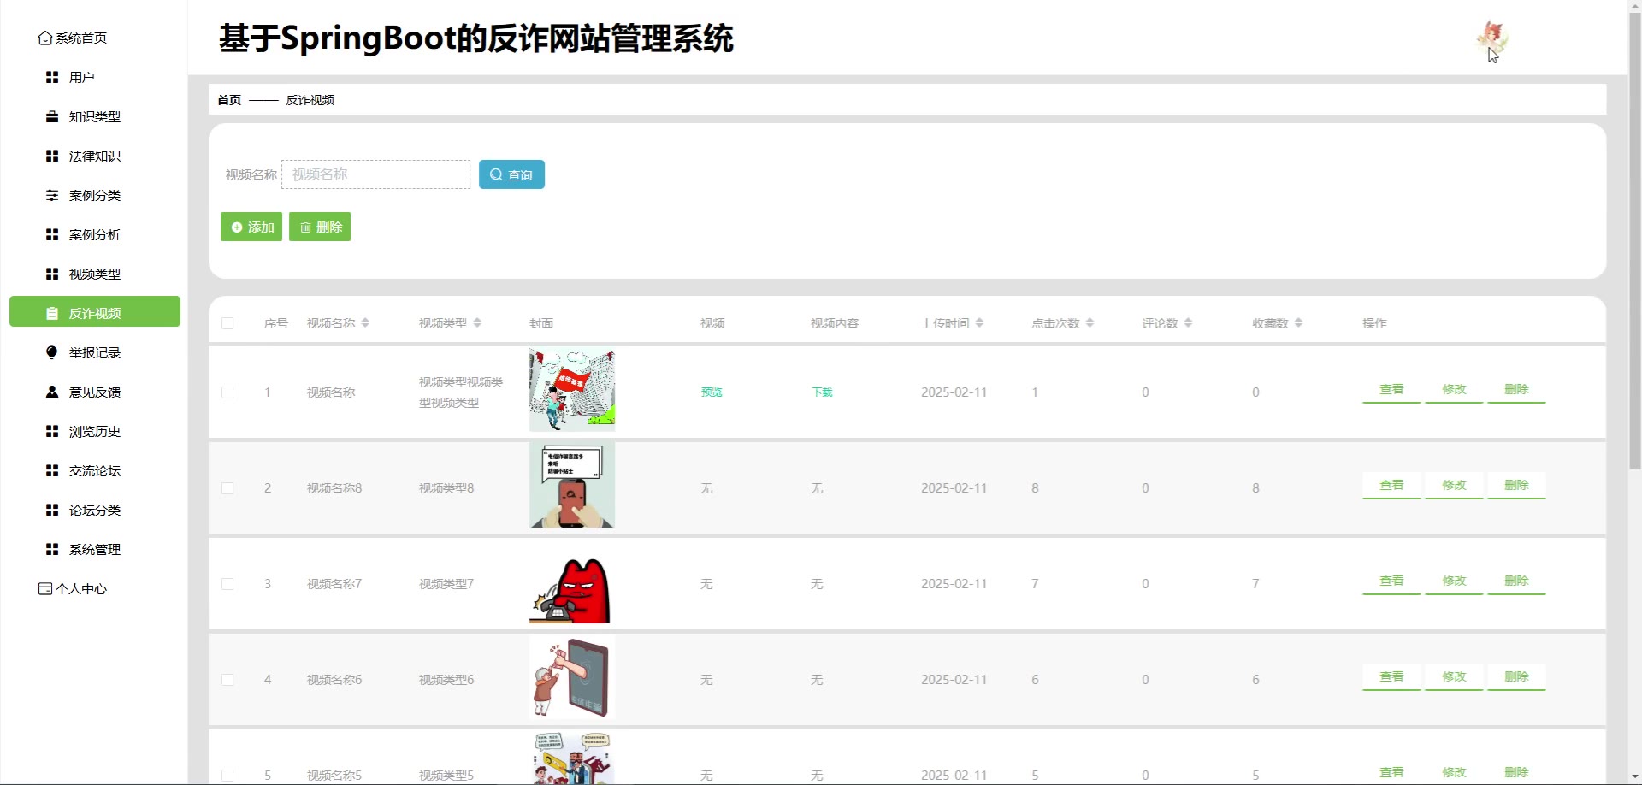Sort table by 收藏数 column arrows
This screenshot has height=785, width=1642.
point(1298,323)
